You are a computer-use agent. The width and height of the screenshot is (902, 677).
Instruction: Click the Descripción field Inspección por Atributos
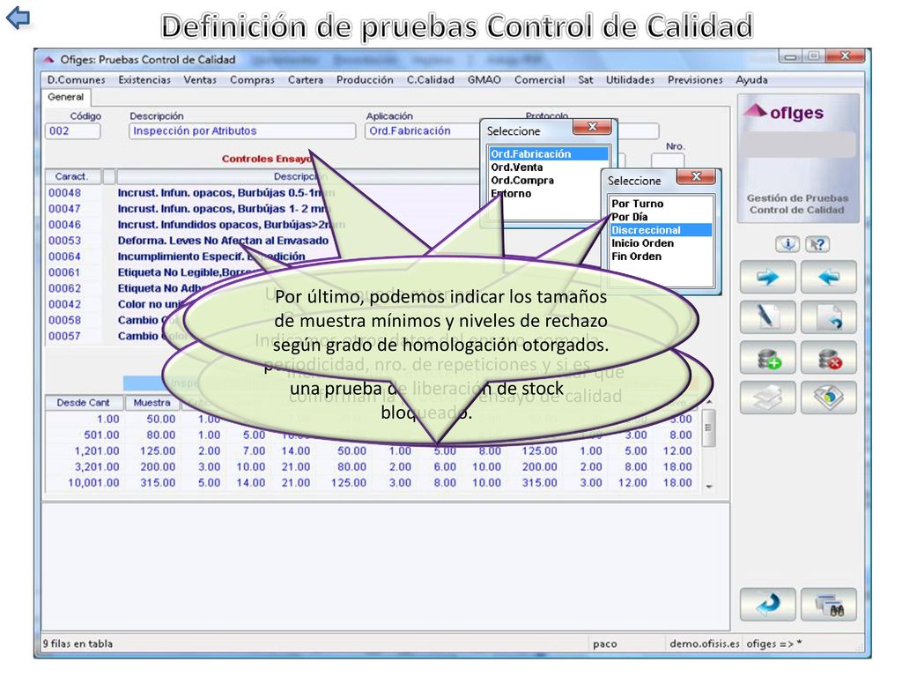242,131
